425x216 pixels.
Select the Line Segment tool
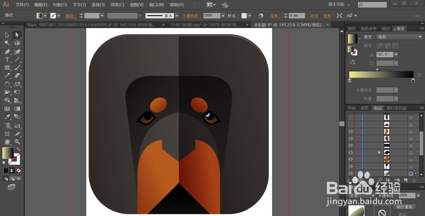pyautogui.click(x=17, y=60)
